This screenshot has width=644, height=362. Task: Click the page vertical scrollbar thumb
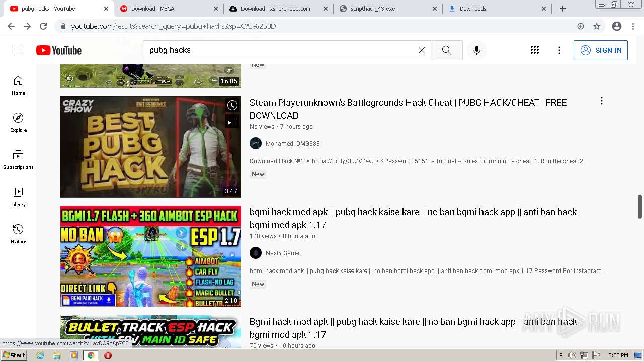tap(640, 207)
